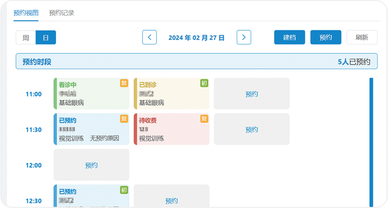Click the 复 badge on 11:30 已预约 card
Image resolution: width=388 pixels, height=208 pixels.
pyautogui.click(x=124, y=119)
